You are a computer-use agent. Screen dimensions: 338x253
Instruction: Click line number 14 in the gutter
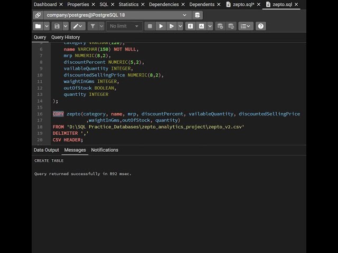coord(40,101)
